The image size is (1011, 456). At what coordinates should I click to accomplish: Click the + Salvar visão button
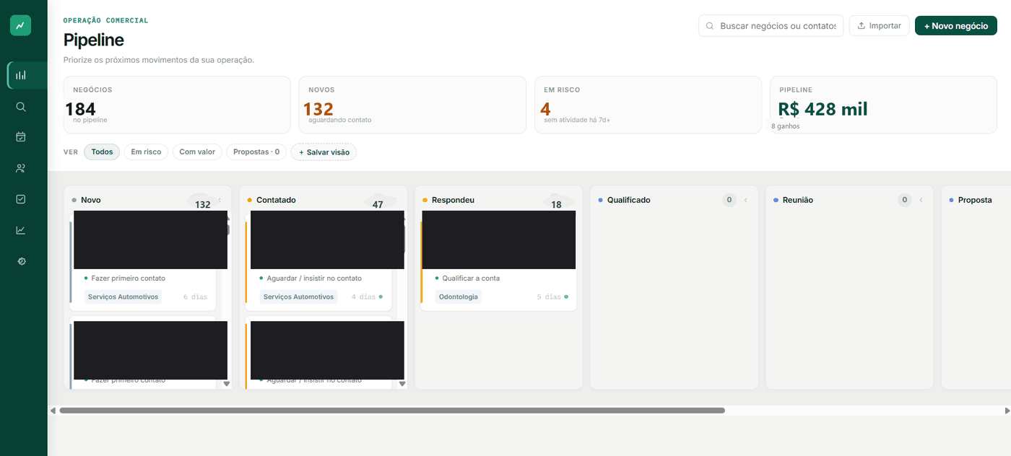(x=324, y=152)
